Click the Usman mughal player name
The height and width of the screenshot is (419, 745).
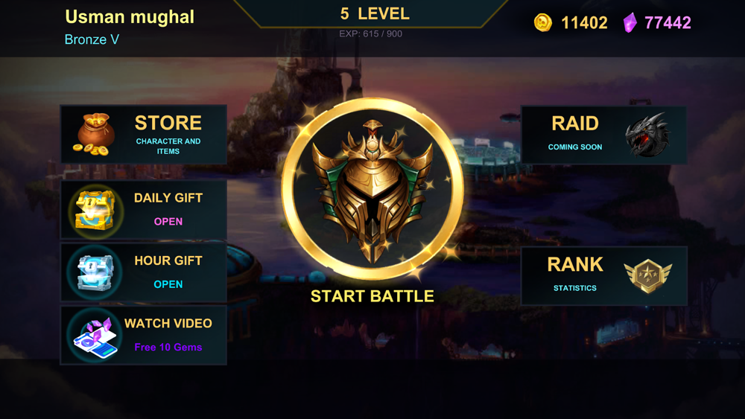[130, 17]
